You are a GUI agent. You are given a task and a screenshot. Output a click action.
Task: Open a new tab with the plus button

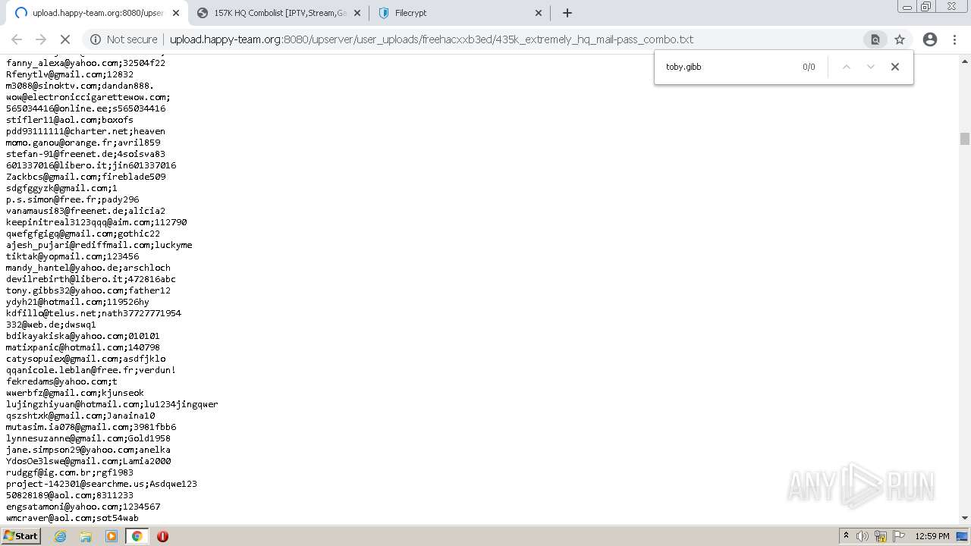tap(567, 13)
